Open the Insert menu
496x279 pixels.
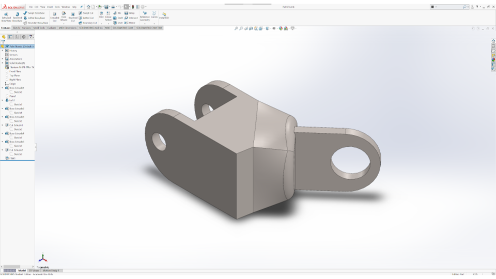(x=50, y=7)
